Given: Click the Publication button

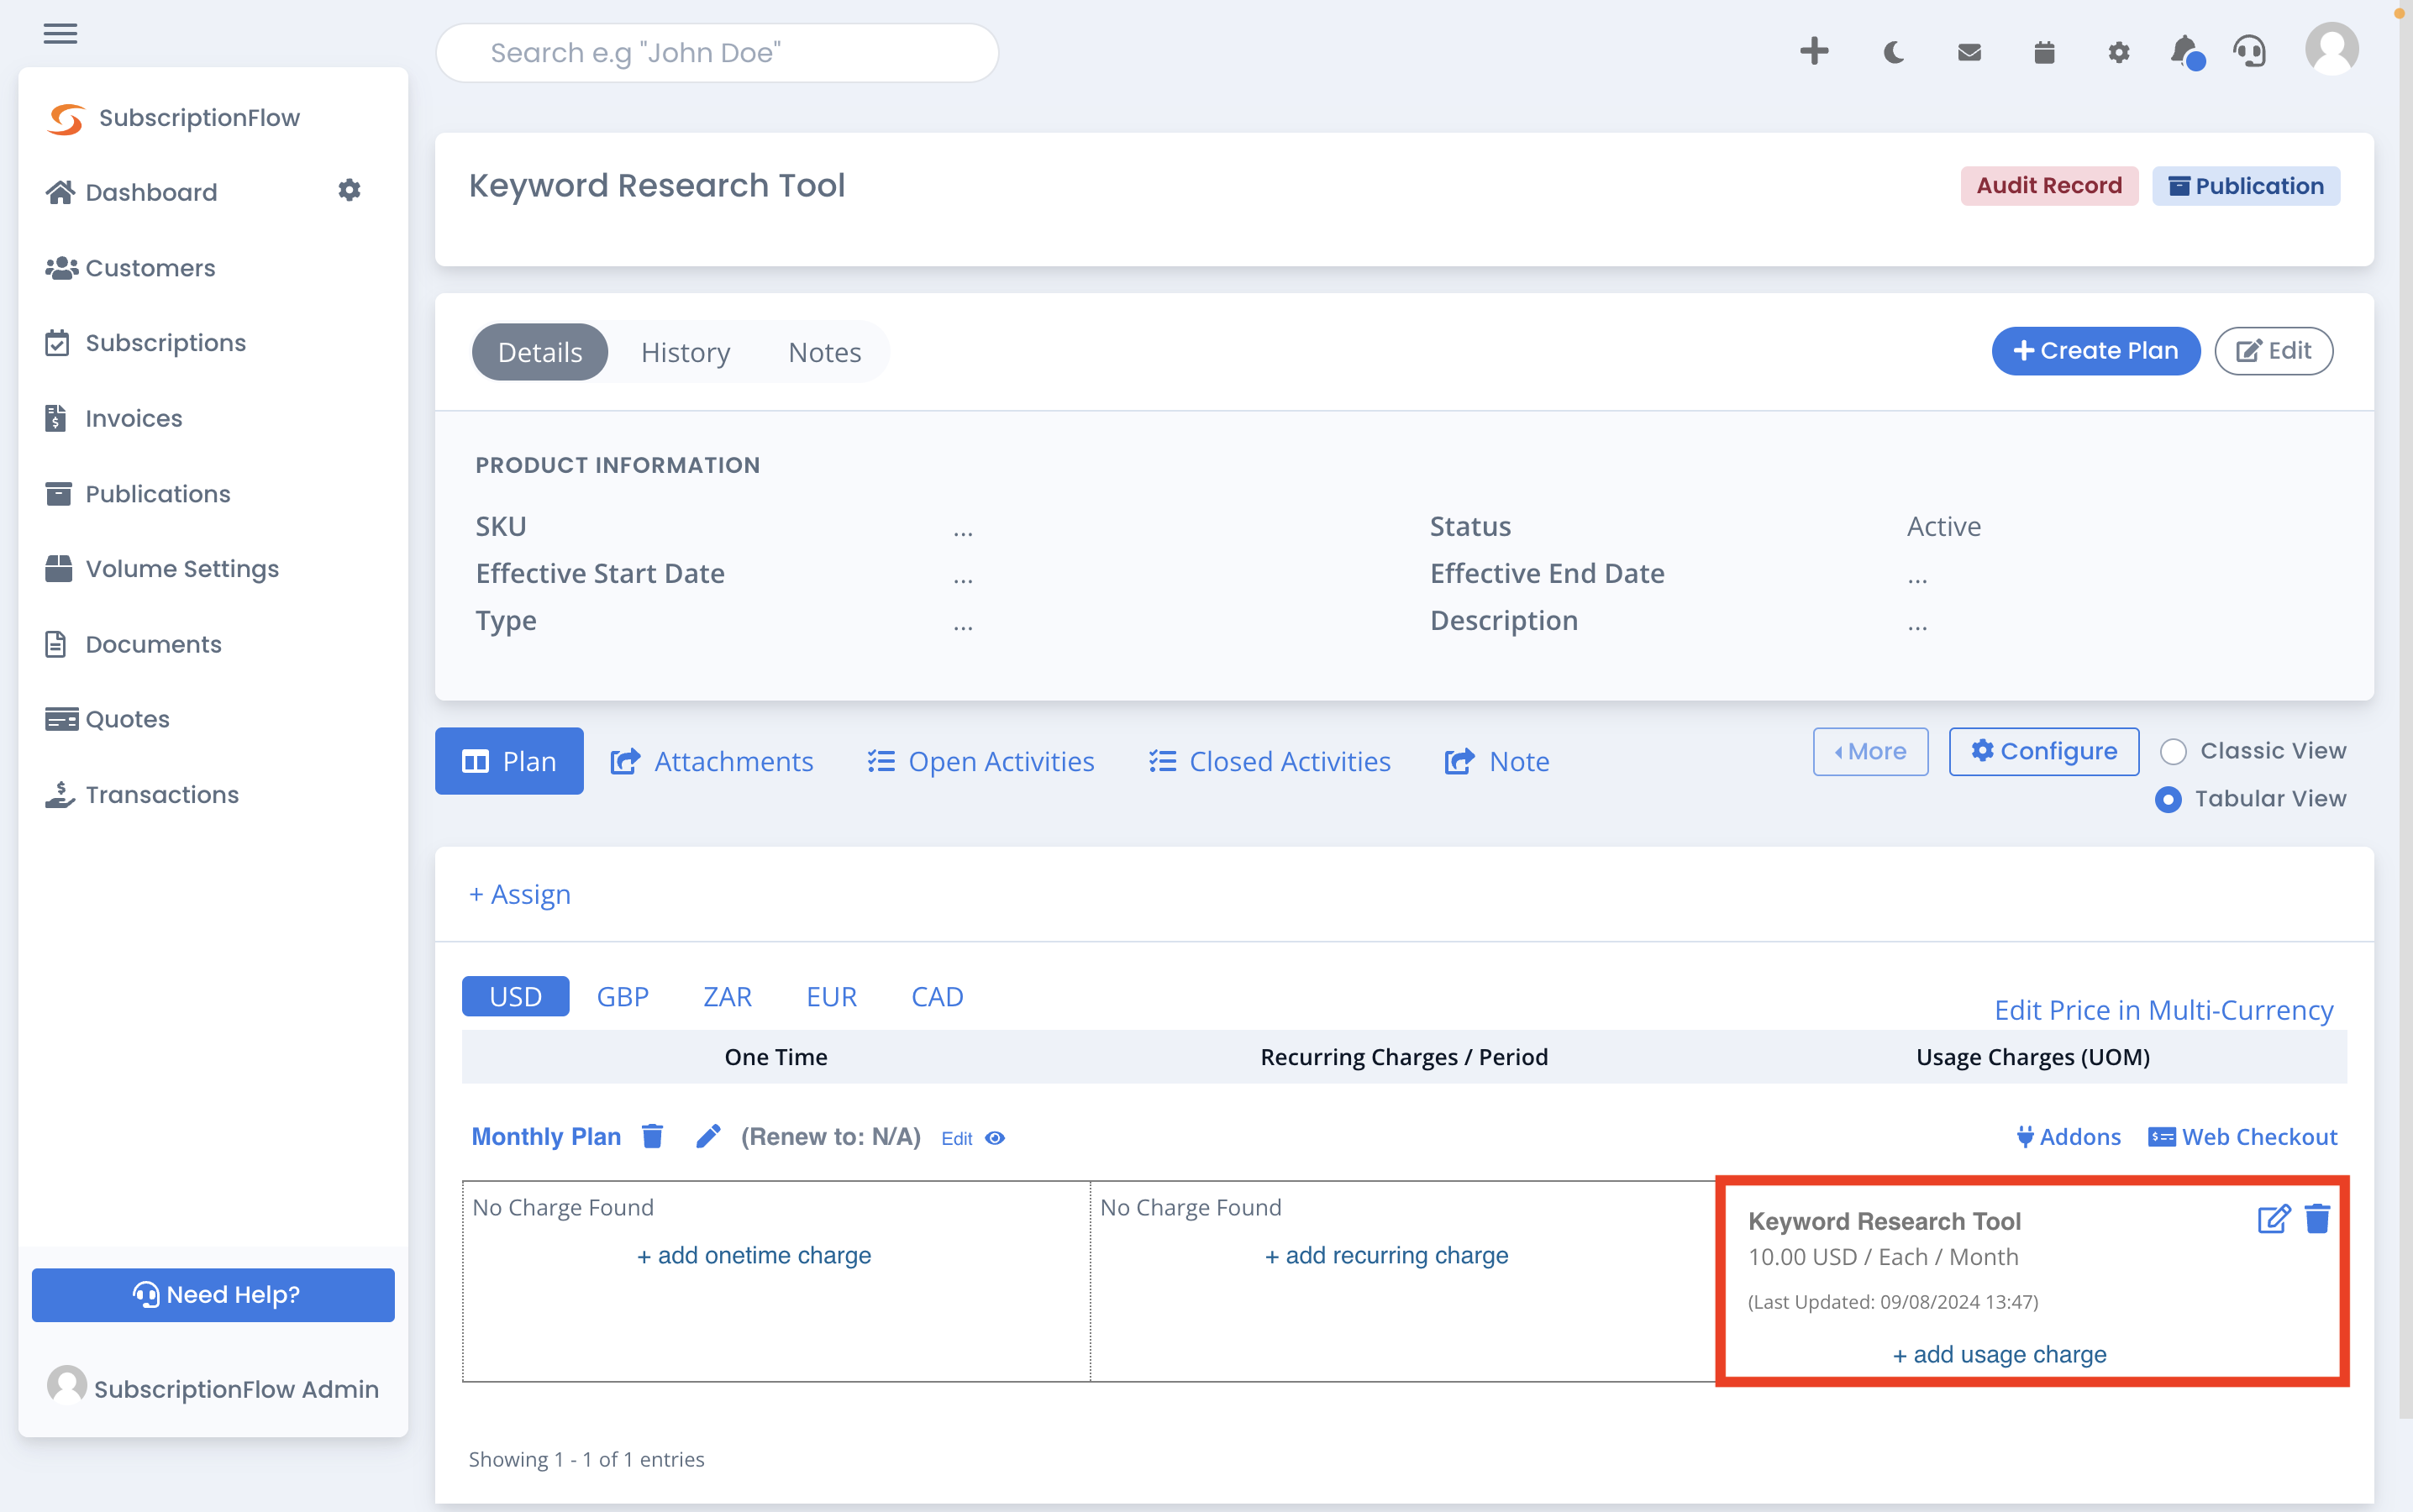Looking at the screenshot, I should 2246,186.
